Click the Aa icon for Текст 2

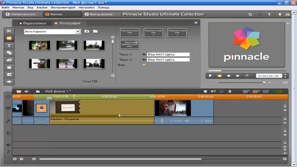[x=144, y=60]
